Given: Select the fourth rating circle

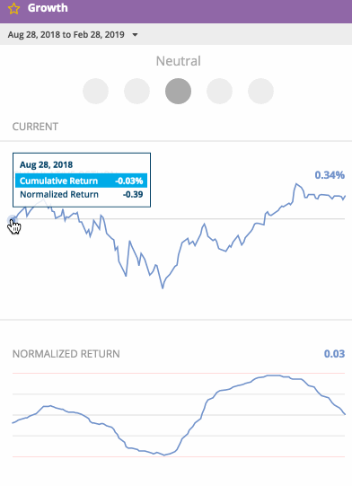Looking at the screenshot, I should coord(219,91).
